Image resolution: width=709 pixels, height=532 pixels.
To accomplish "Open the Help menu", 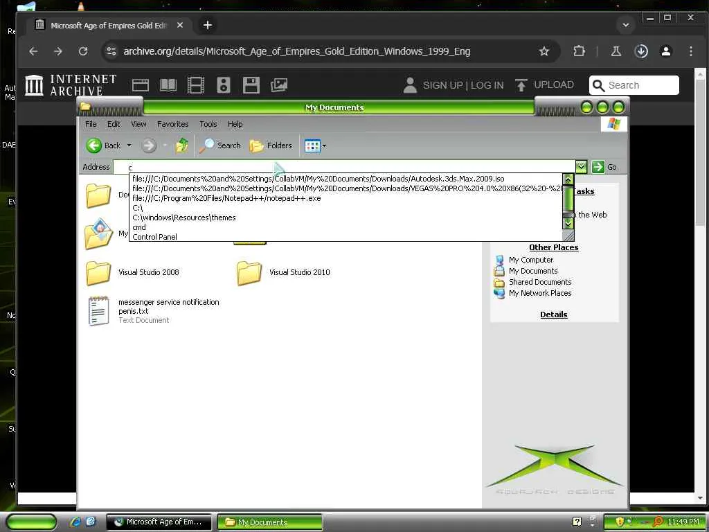I will tap(235, 124).
